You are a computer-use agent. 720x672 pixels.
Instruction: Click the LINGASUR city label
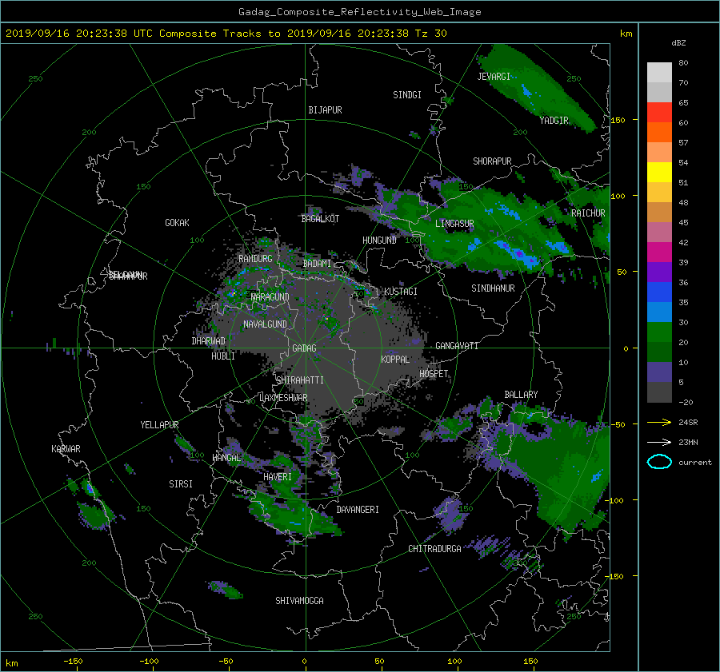(454, 224)
